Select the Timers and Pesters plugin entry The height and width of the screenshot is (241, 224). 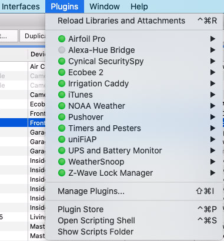pyautogui.click(x=134, y=128)
